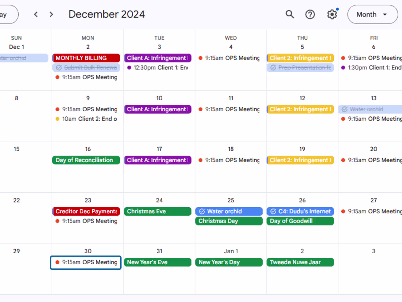Viewport: 402px width, 302px height.
Task: Open completed Water orchid task on Dec 13
Action: click(371, 109)
